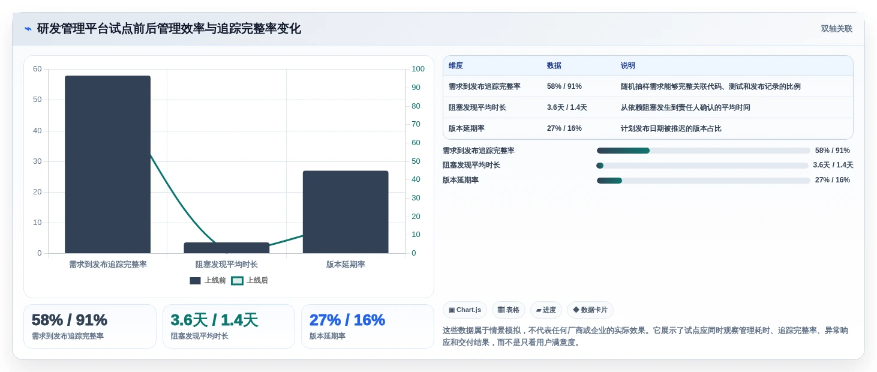This screenshot has height=372, width=877.
Task: Click the 进度 tag chip
Action: (x=546, y=310)
